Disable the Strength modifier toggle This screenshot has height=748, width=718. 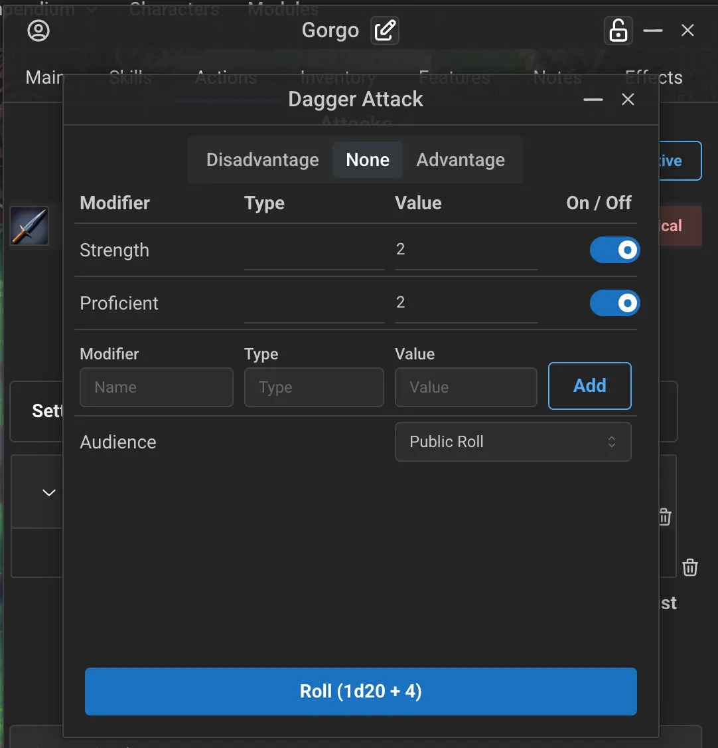(x=614, y=250)
